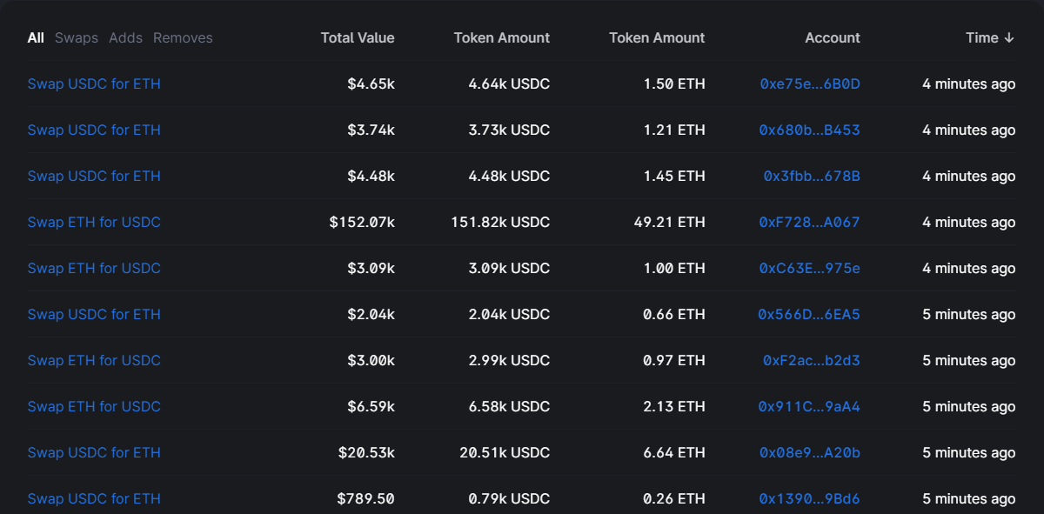Click the 151.82k USDC amount

(500, 222)
